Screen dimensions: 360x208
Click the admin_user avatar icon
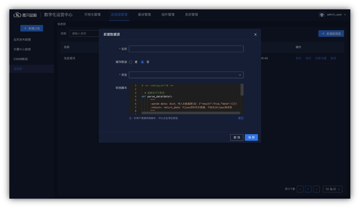pyautogui.click(x=322, y=14)
